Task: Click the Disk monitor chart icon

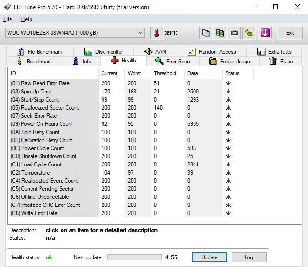Action: point(88,51)
